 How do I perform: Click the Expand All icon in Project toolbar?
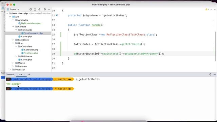coord(35,9)
